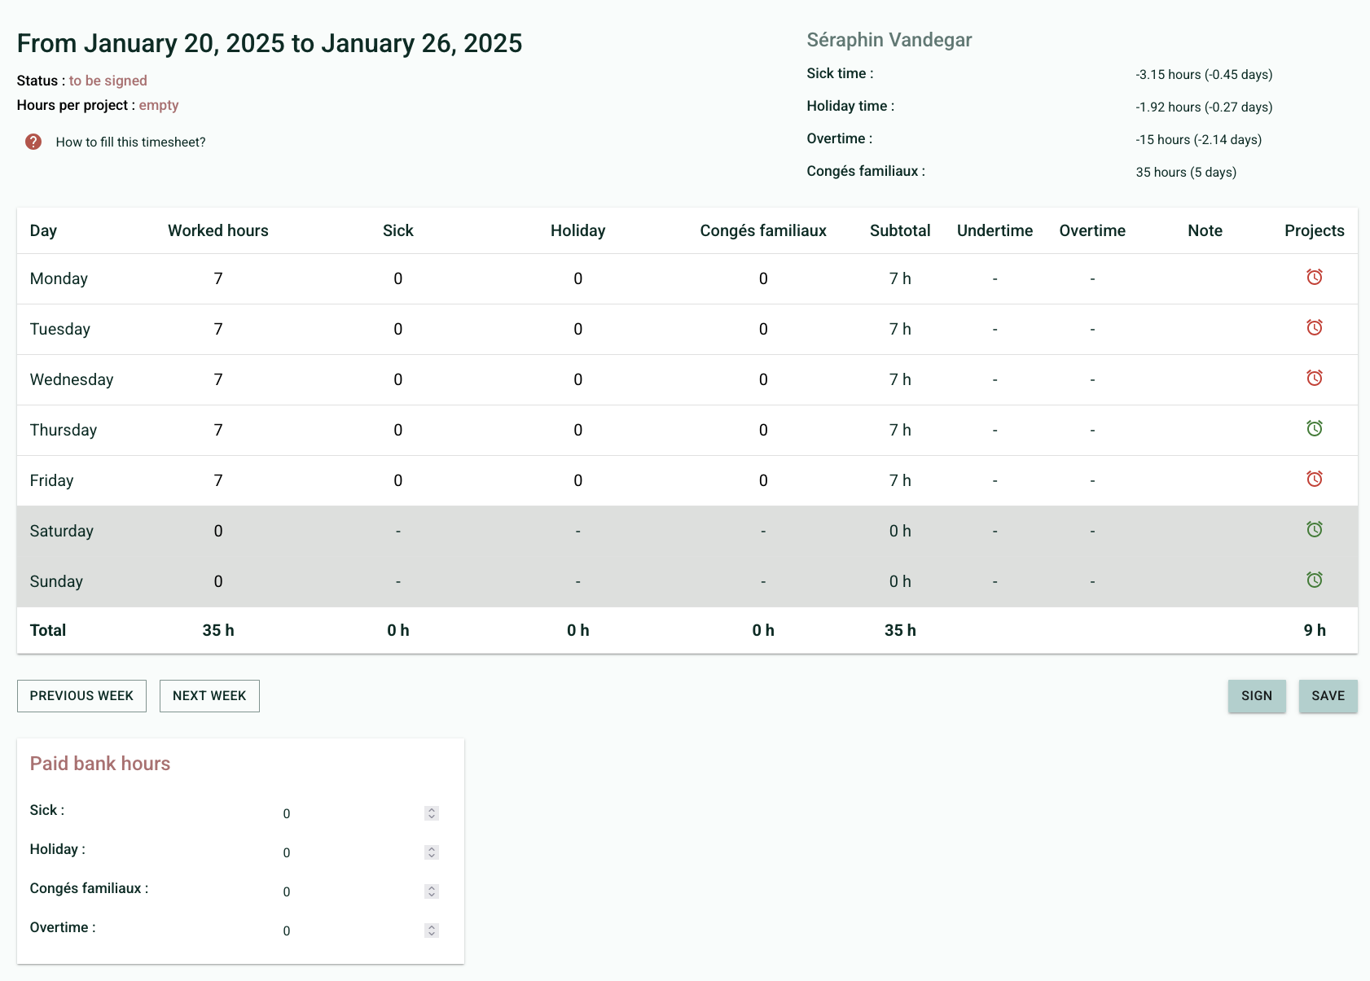Image resolution: width=1370 pixels, height=981 pixels.
Task: Click the 'empty' hours per project text
Action: pyautogui.click(x=159, y=105)
